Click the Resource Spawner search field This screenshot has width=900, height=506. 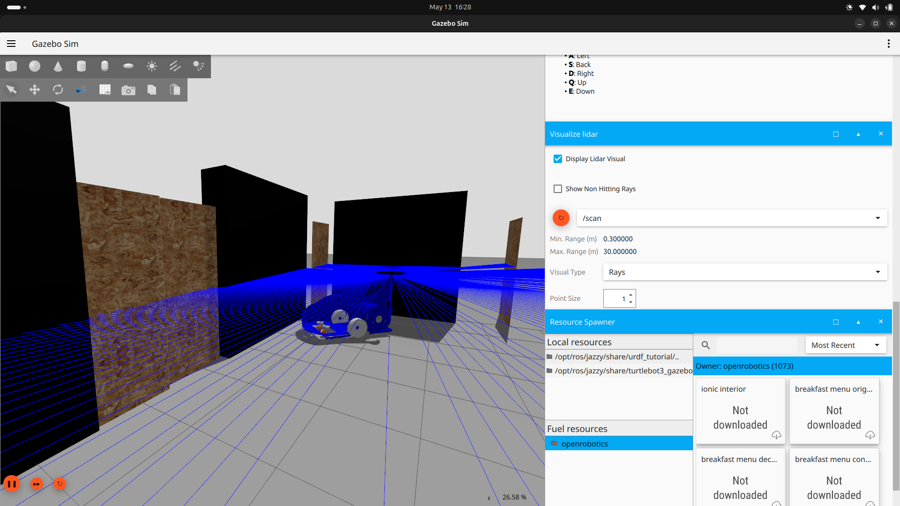(x=756, y=345)
